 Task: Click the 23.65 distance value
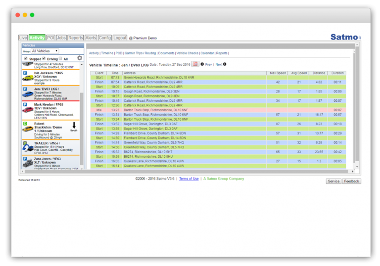coord(319,152)
